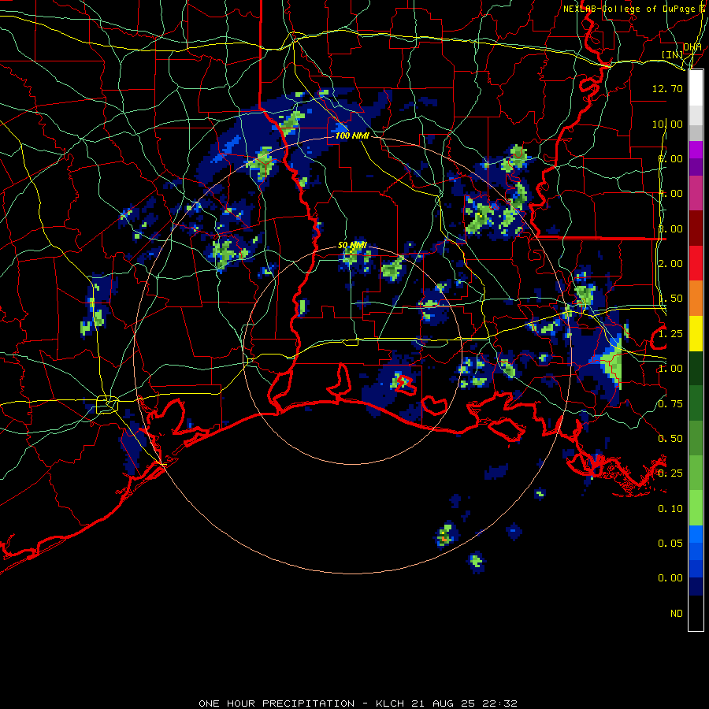Click the 100 NMI range ring label
Image resolution: width=709 pixels, height=709 pixels.
[352, 135]
